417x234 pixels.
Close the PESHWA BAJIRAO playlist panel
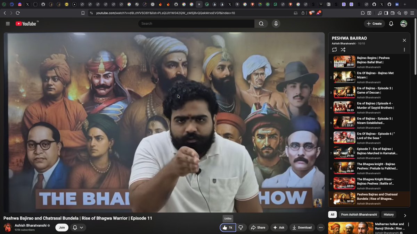[x=404, y=40]
